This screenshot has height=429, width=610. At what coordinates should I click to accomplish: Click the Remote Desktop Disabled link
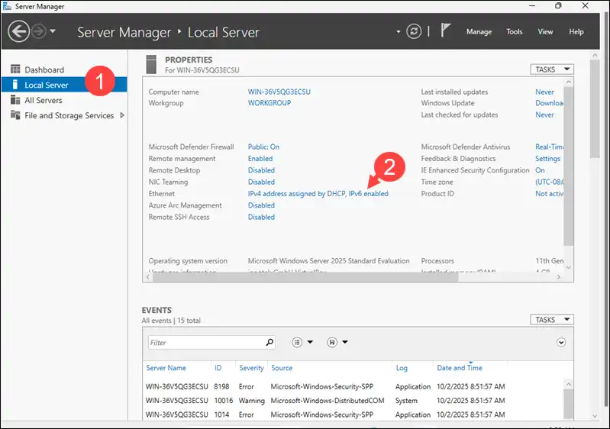261,170
